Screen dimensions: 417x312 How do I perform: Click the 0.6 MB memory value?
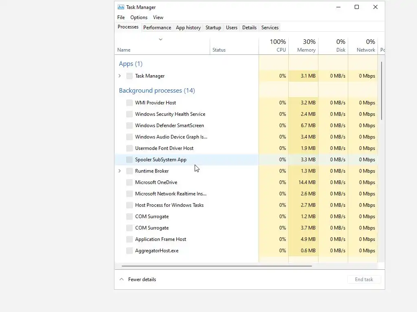coord(308,251)
